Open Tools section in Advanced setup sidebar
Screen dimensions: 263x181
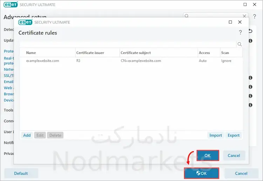(x=8, y=110)
